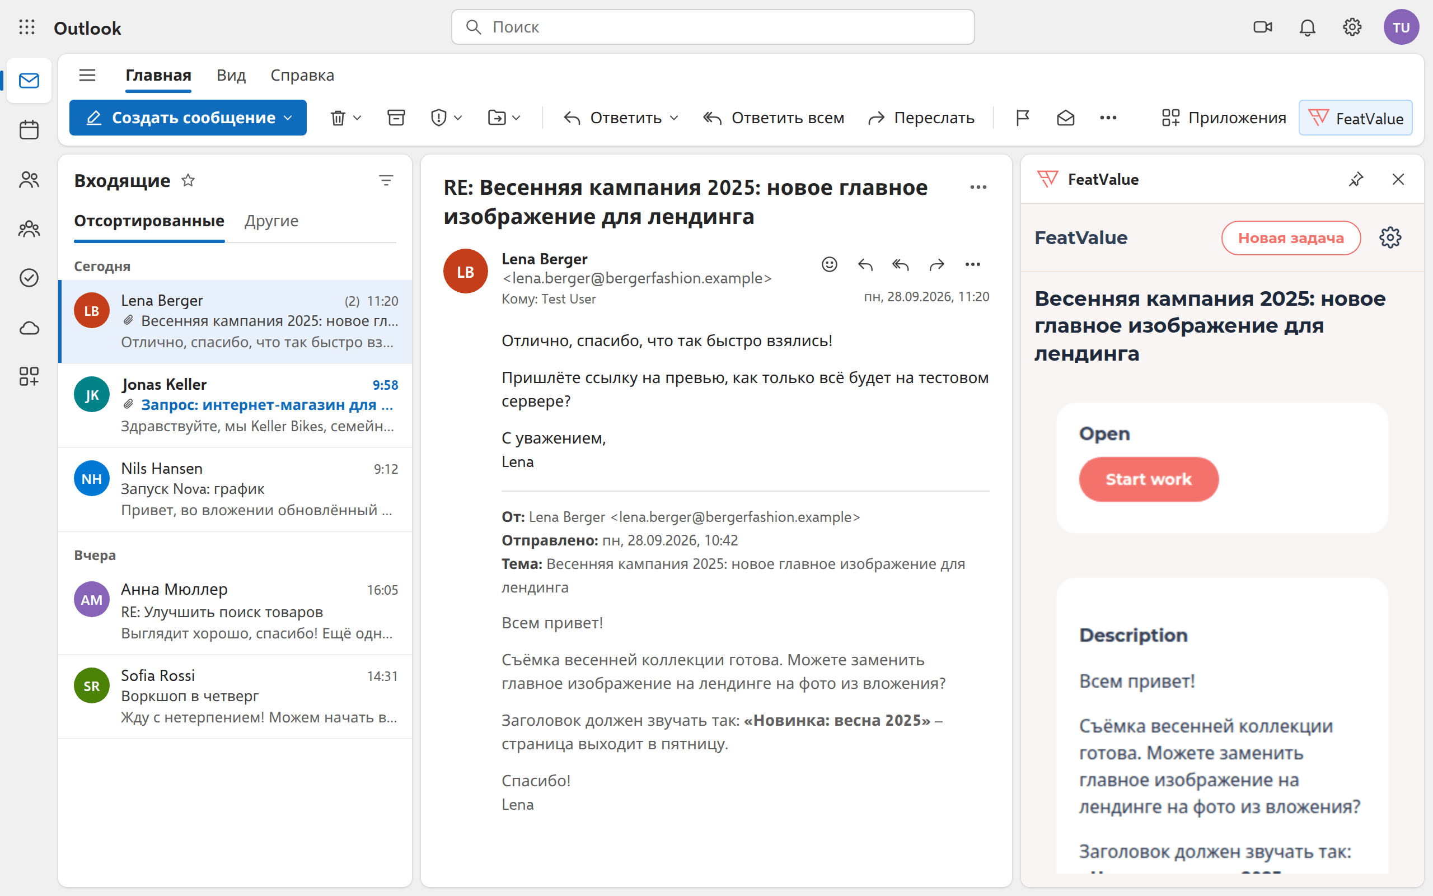The image size is (1433, 896).
Task: Open the Calendar icon in left sidebar
Action: click(29, 130)
